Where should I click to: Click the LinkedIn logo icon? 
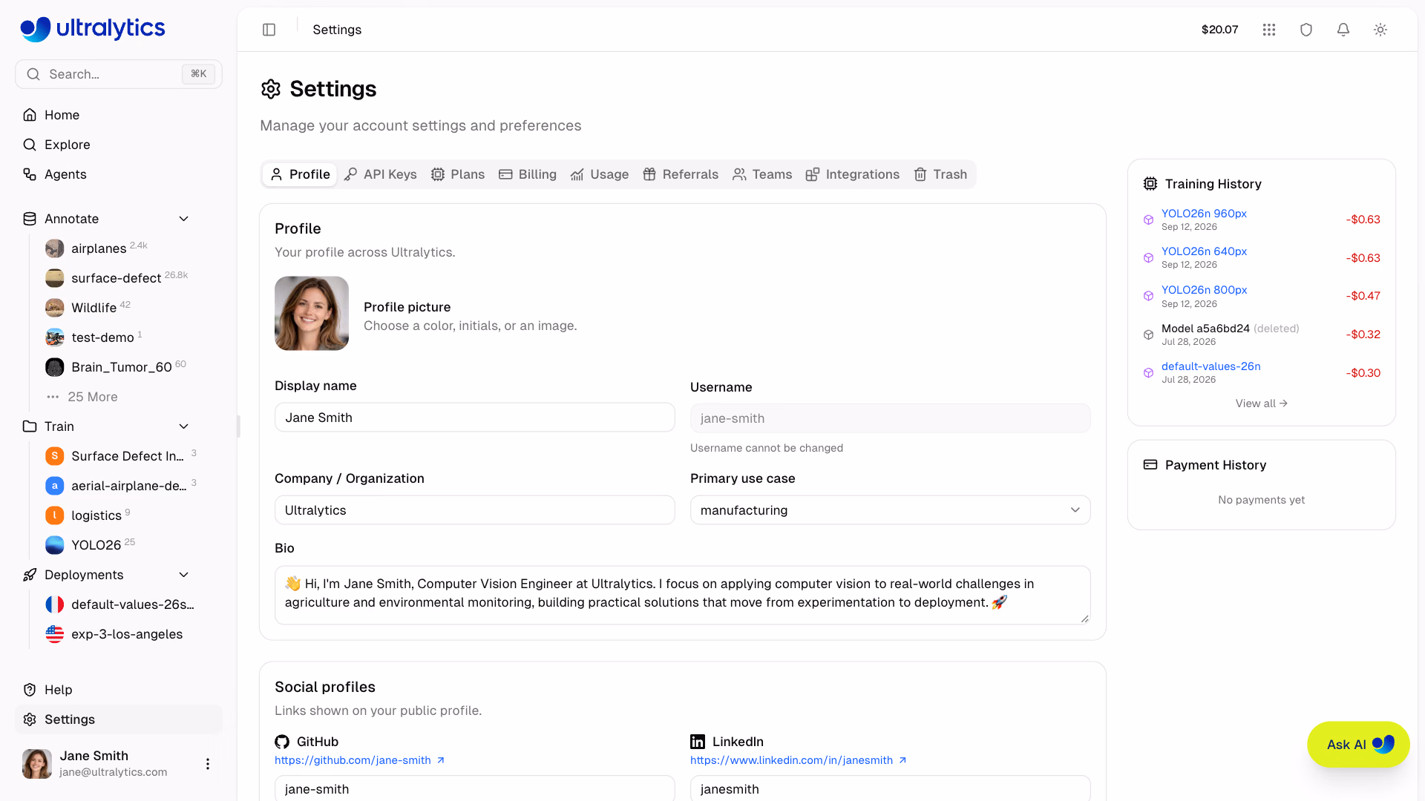tap(698, 742)
